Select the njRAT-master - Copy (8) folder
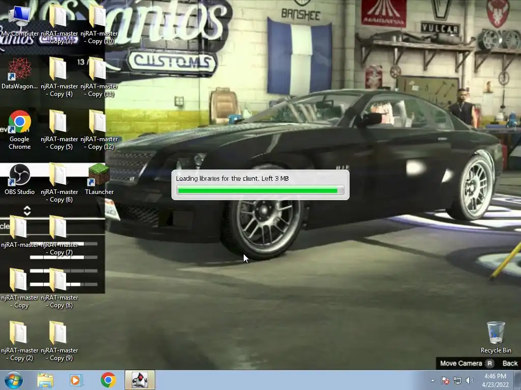Image resolution: width=521 pixels, height=390 pixels. click(59, 288)
